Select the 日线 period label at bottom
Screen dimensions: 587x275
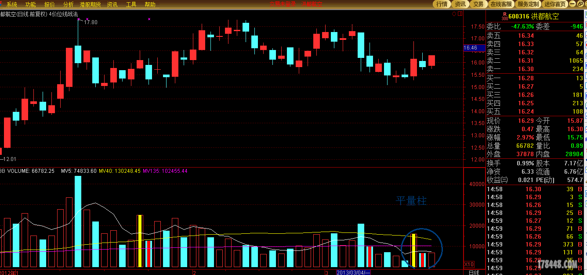point(474,272)
